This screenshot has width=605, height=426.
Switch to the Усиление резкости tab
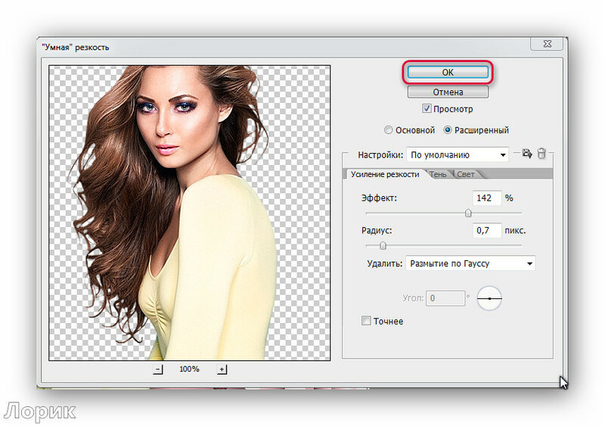tap(385, 174)
